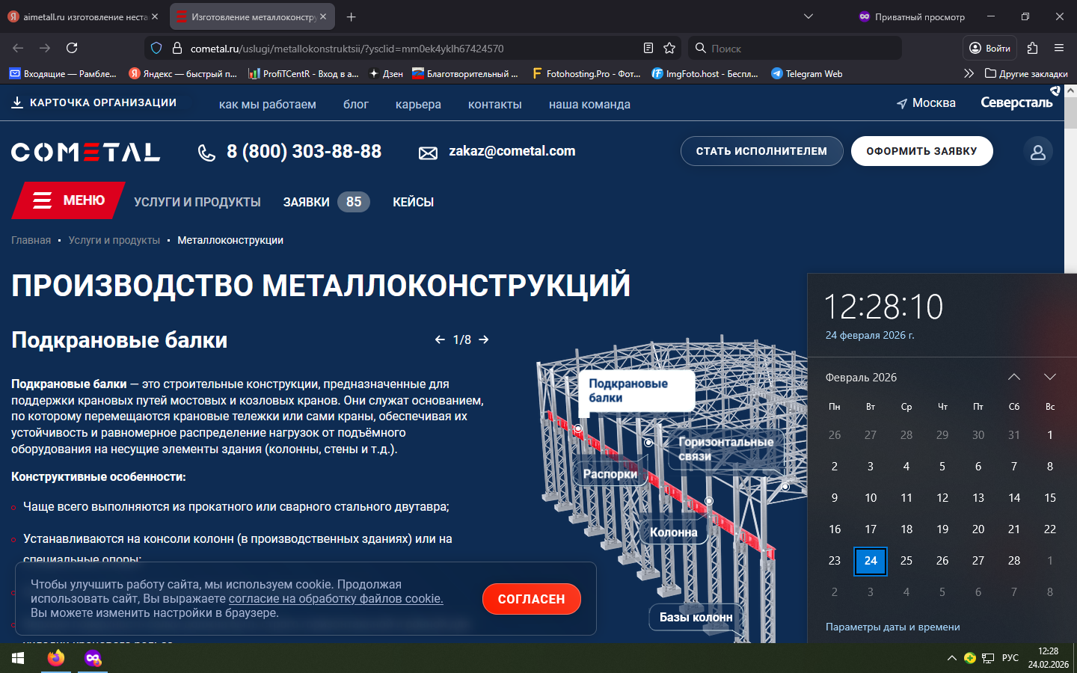Open new browser tab with plus icon
This screenshot has height=673, width=1077.
coord(351,16)
